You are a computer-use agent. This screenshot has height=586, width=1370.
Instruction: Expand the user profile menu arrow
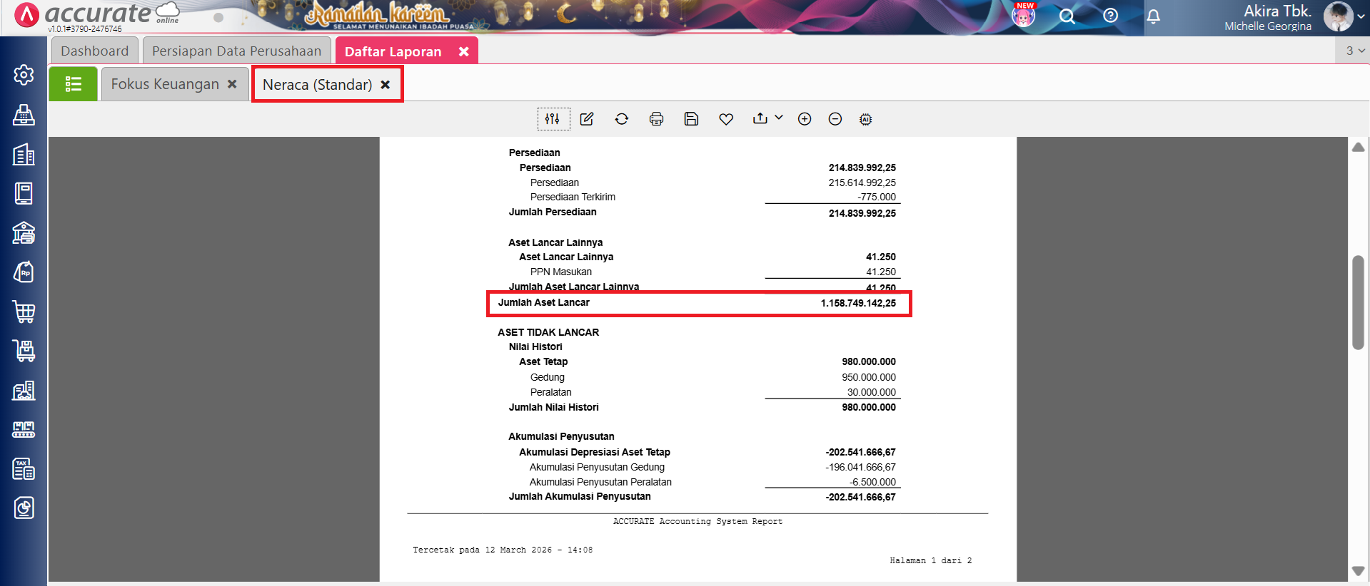tap(1361, 16)
